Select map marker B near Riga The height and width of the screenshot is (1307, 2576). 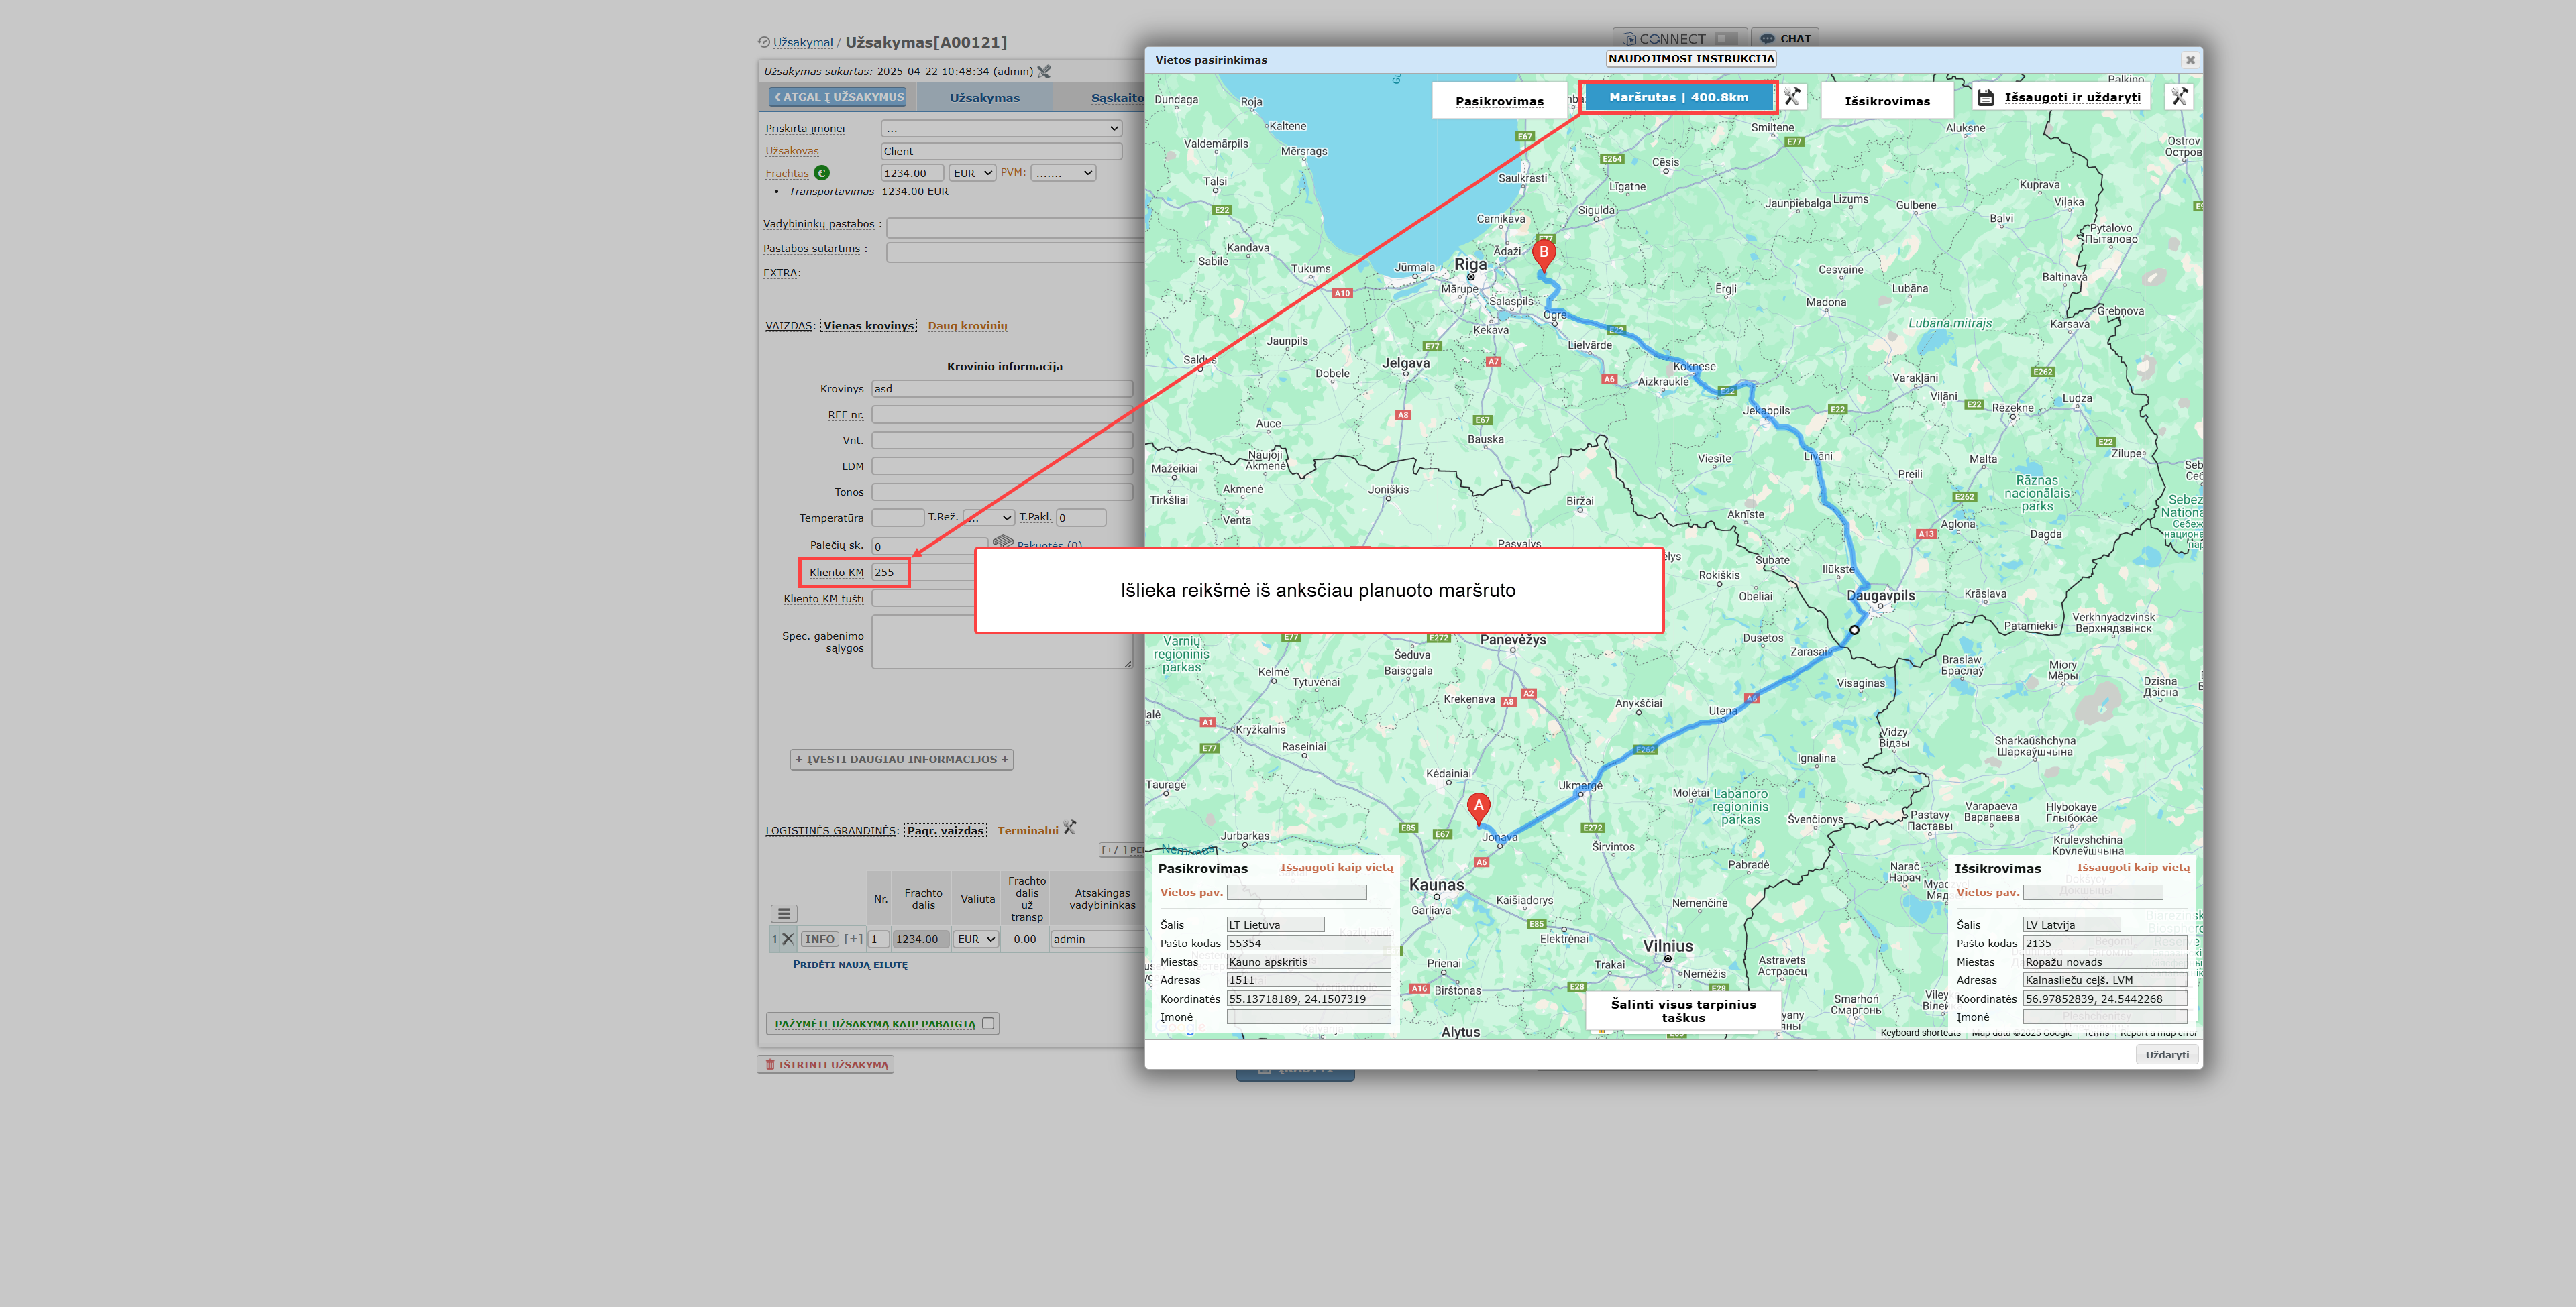pyautogui.click(x=1544, y=255)
